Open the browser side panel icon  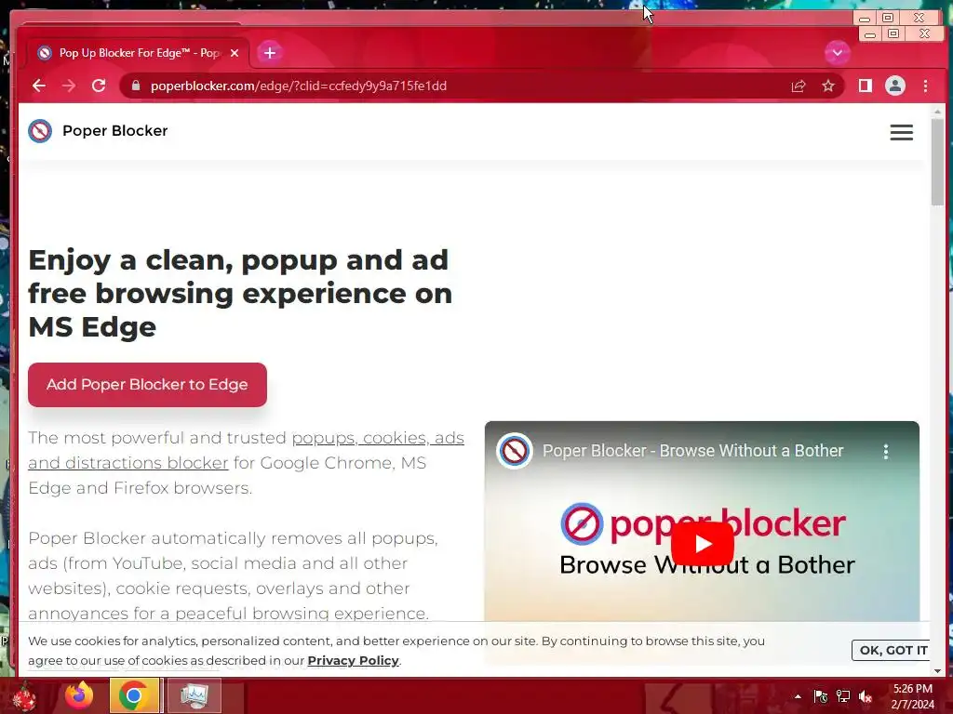pyautogui.click(x=865, y=86)
